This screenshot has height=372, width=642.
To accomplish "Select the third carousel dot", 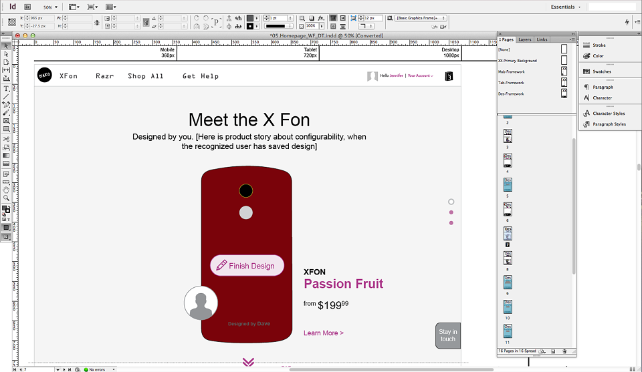I will click(x=451, y=223).
